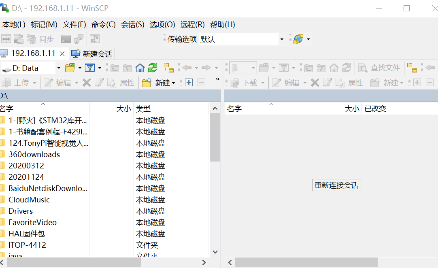Viewport: 438px width, 268px height.
Task: Open the 选项(O) menu
Action: [x=162, y=25]
